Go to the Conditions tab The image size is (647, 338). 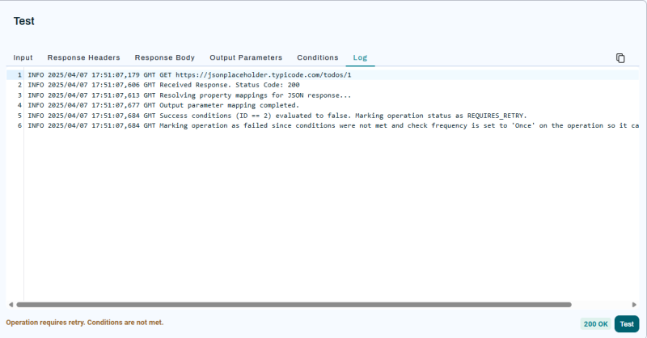click(318, 57)
